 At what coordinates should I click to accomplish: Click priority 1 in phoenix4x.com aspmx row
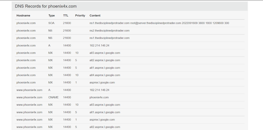tap(76, 82)
